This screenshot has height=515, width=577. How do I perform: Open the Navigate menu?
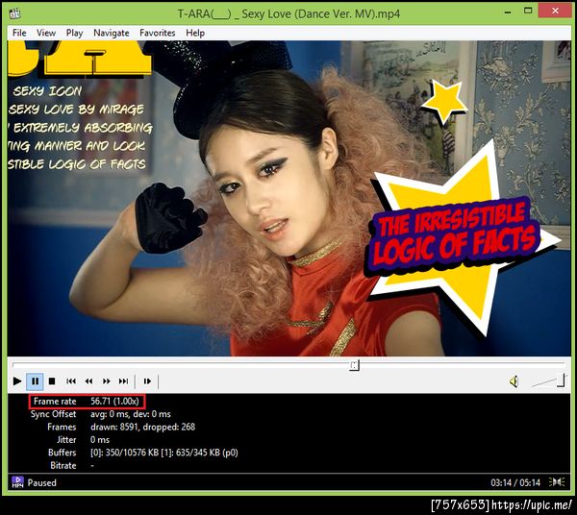112,33
